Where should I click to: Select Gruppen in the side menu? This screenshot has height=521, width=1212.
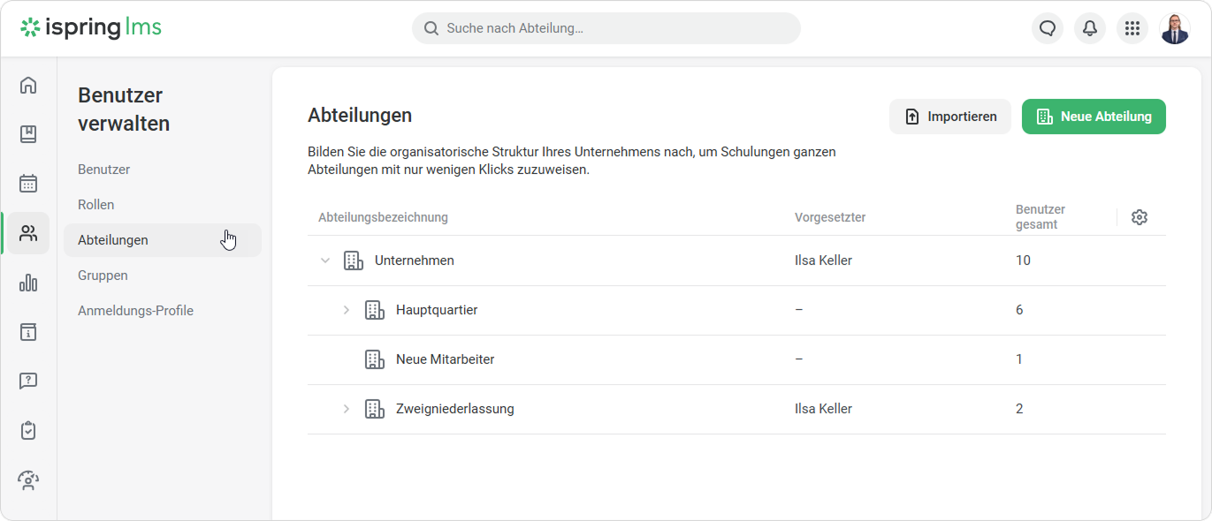coord(103,276)
